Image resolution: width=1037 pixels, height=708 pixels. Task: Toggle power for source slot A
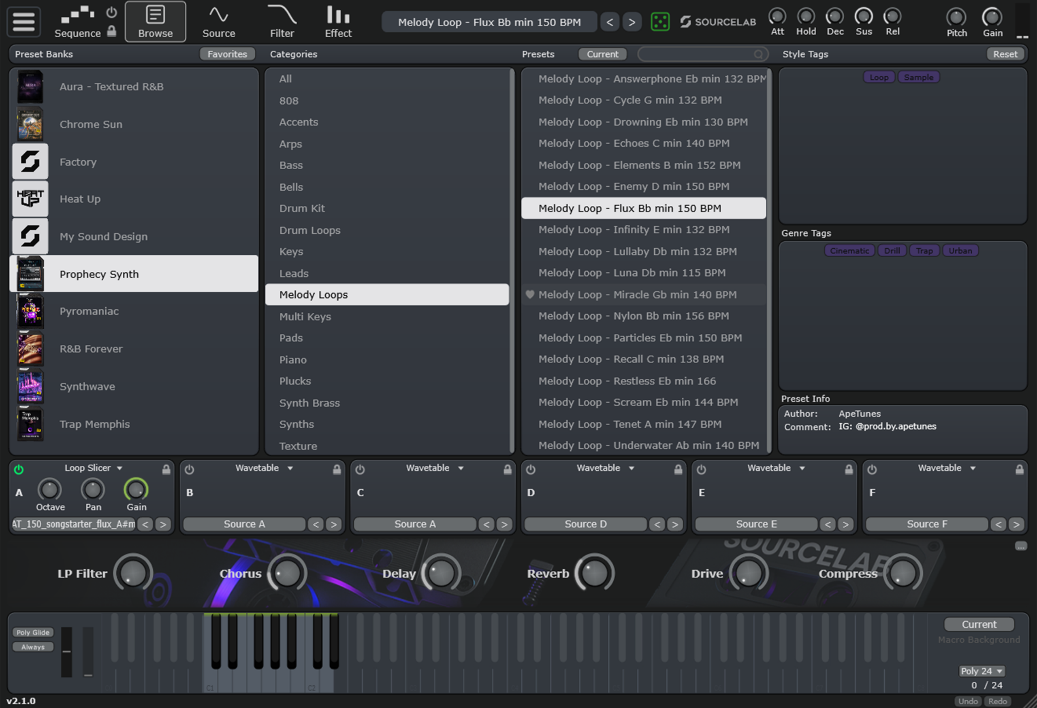19,469
